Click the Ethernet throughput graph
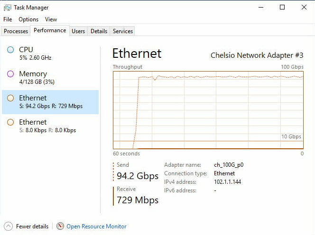This screenshot has height=235, width=315. (208, 109)
